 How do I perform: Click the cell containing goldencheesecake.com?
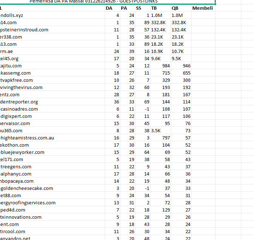pyautogui.click(x=52, y=188)
